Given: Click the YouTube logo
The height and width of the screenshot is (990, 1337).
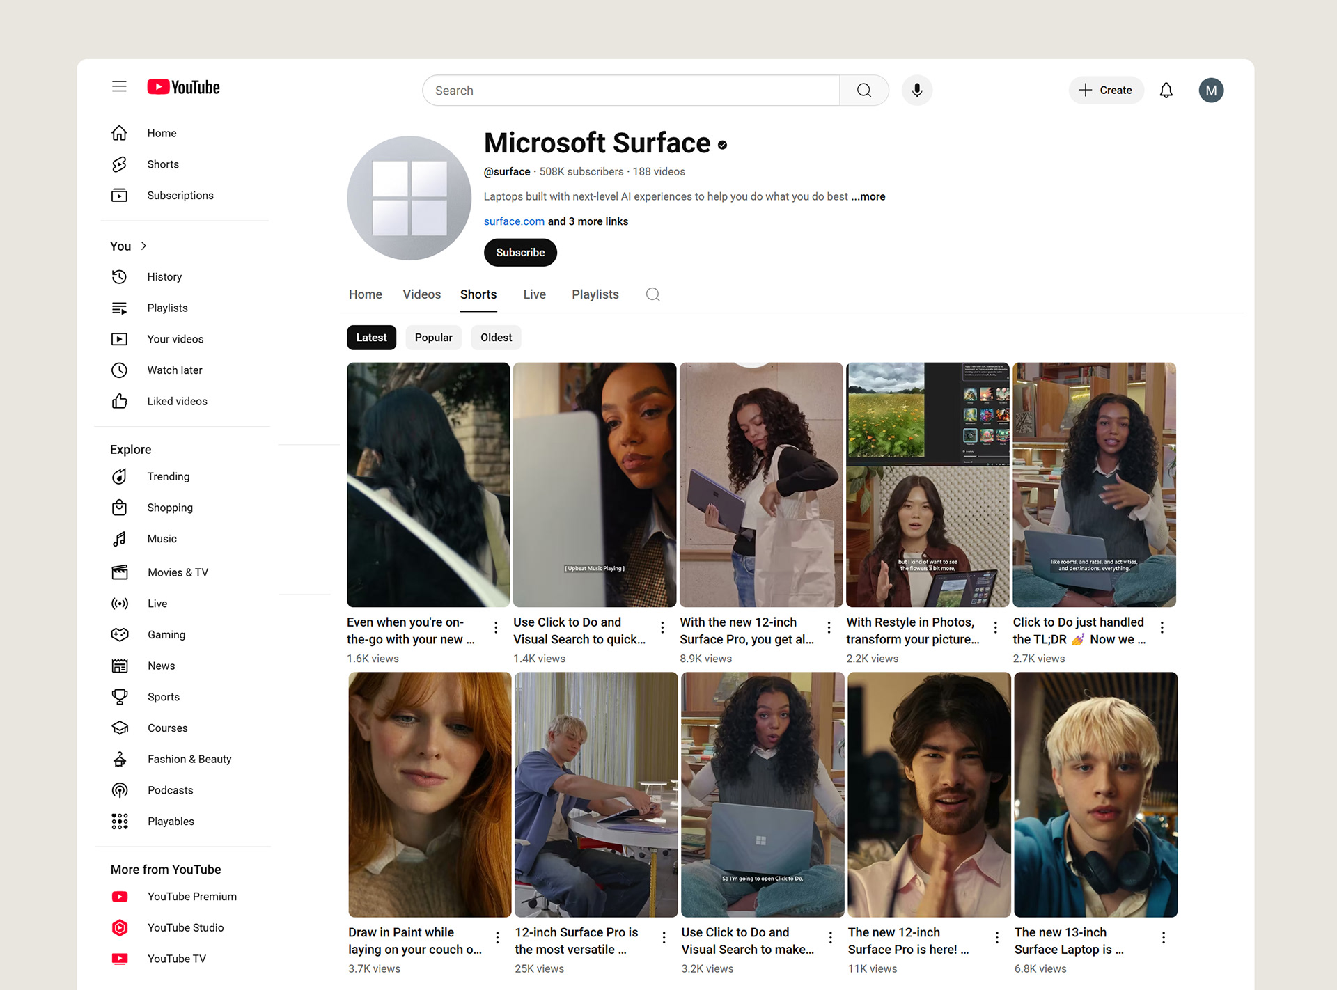Looking at the screenshot, I should [x=183, y=87].
